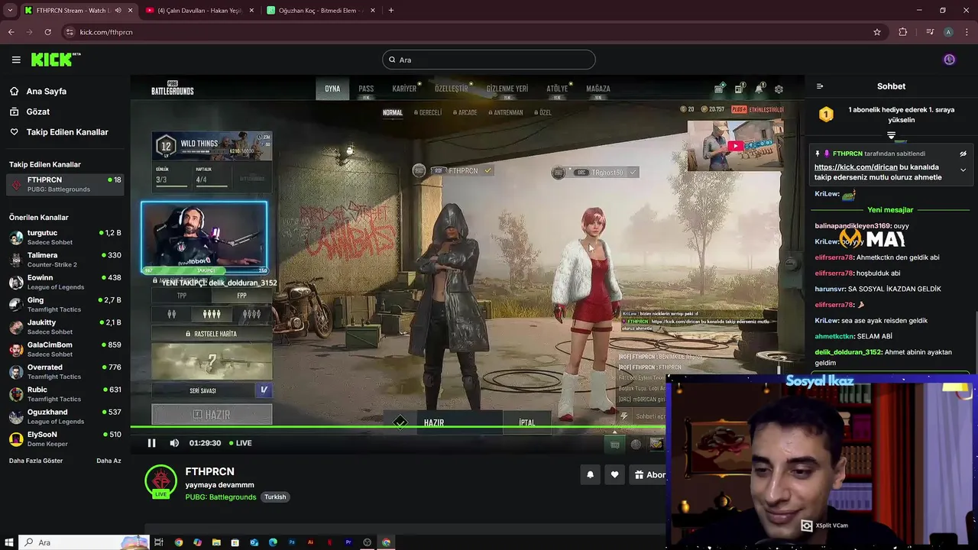Collapse the Sohbet chat panel
The image size is (978, 550).
coord(820,86)
